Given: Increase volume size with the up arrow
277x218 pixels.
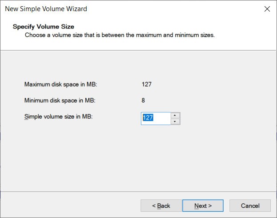Looking at the screenshot, I should pyautogui.click(x=176, y=115).
